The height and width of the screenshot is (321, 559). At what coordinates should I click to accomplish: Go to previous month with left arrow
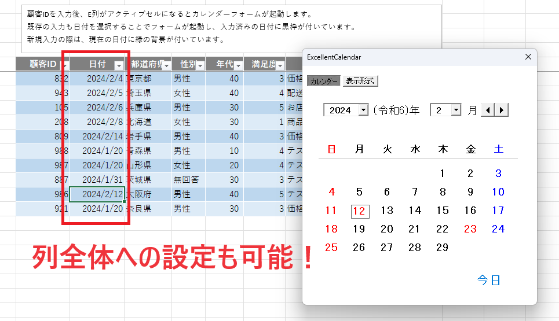coord(488,110)
